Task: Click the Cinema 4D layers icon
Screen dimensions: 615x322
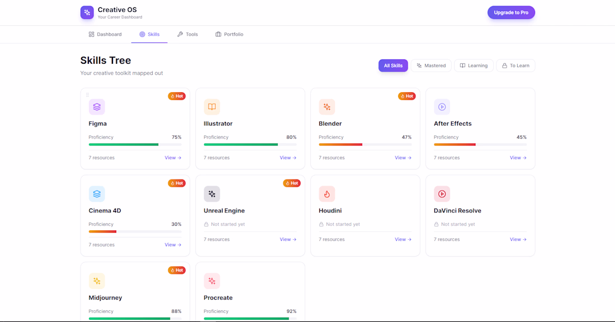Action: 97,194
